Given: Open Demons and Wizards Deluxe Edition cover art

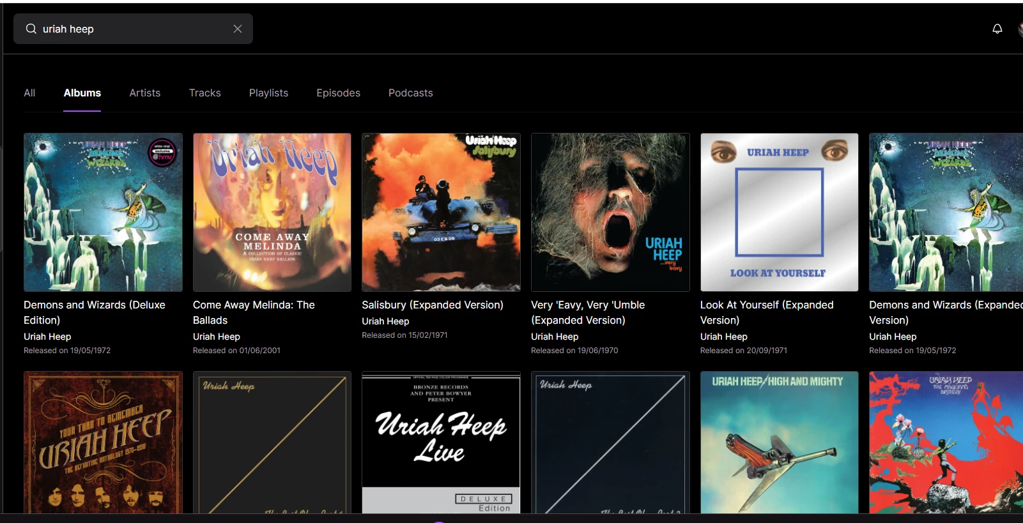Looking at the screenshot, I should [103, 212].
